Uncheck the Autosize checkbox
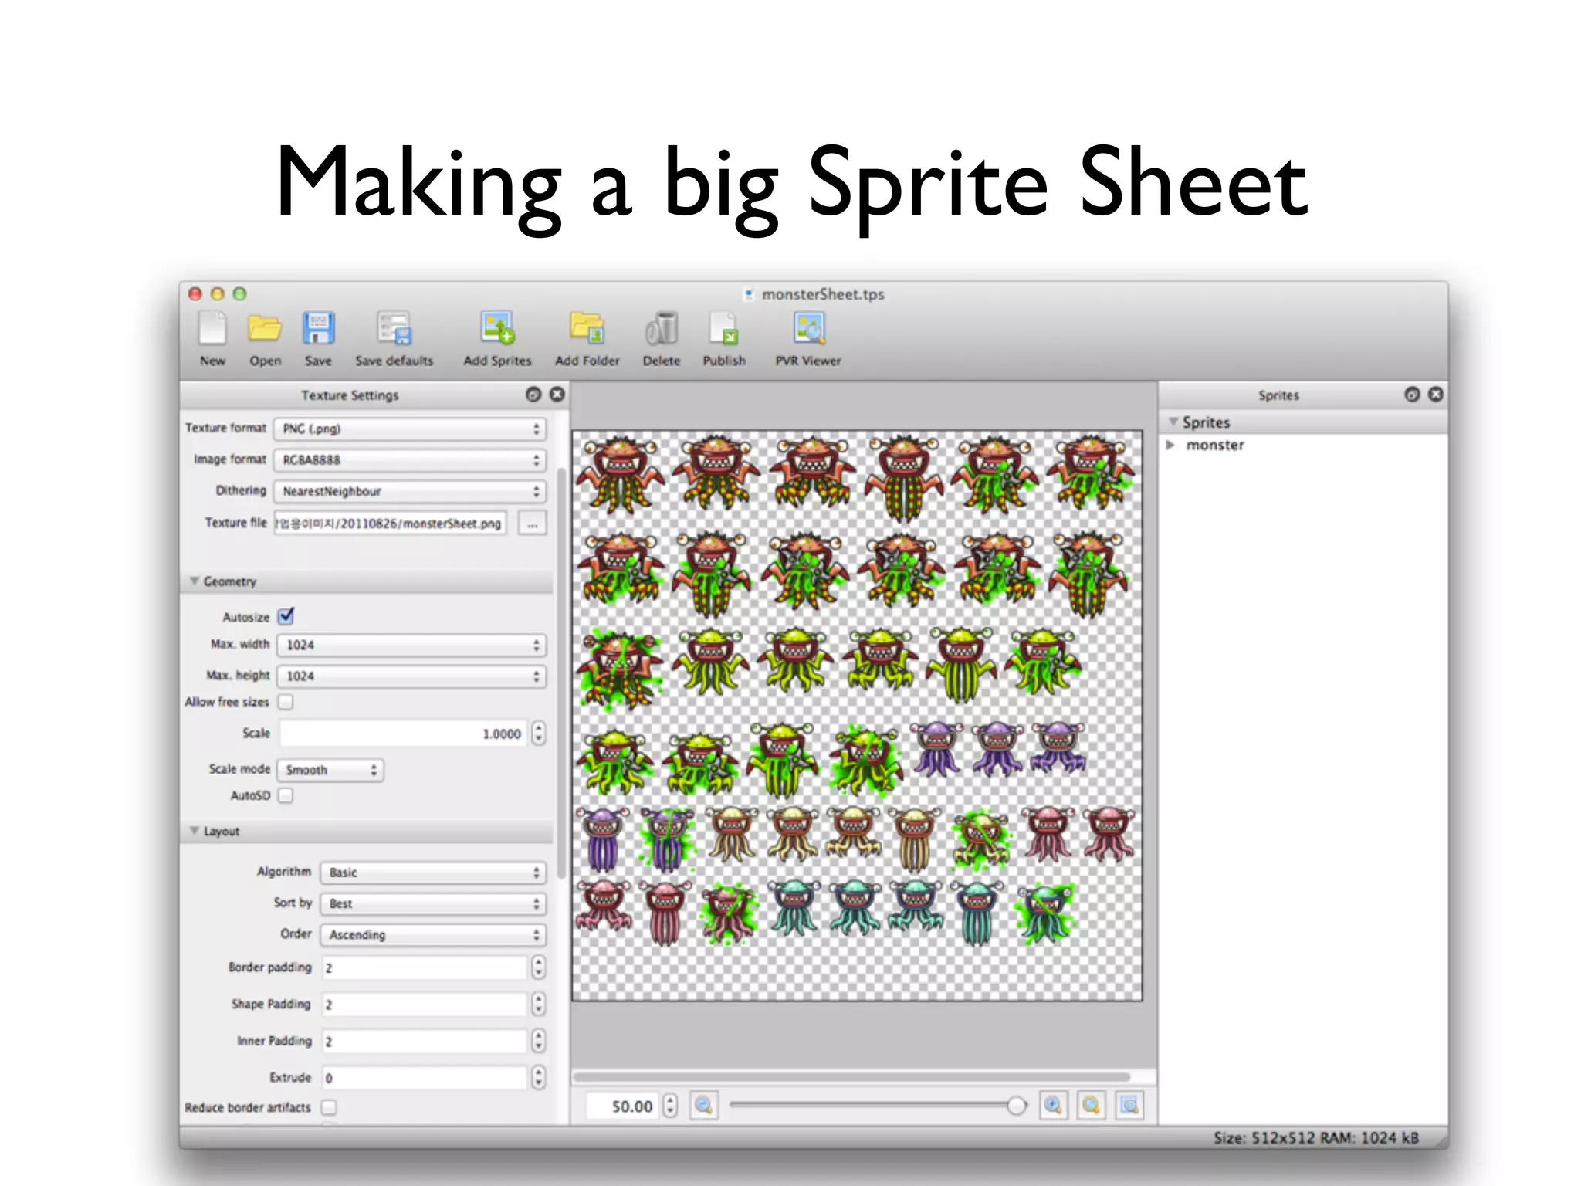 click(286, 616)
